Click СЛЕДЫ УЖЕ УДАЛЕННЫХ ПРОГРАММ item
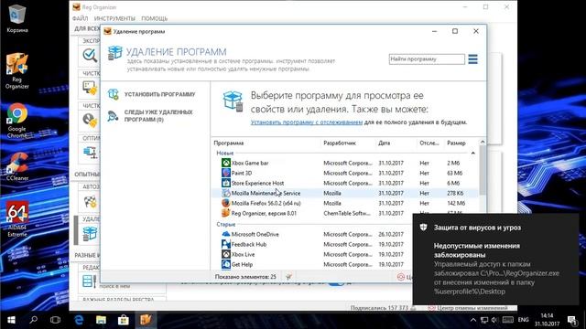Viewport: 586px width, 329px height. [158, 116]
